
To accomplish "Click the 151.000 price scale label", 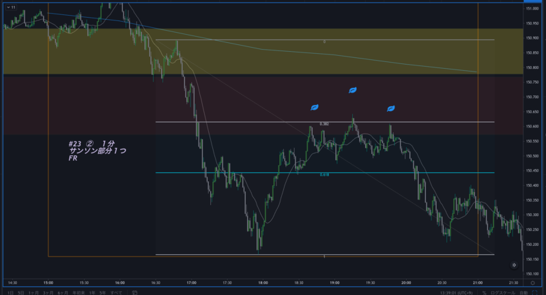I will [532, 9].
